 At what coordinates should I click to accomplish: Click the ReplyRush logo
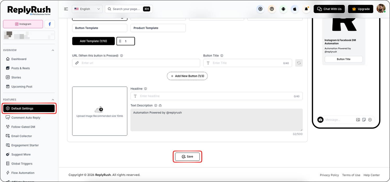point(29,10)
